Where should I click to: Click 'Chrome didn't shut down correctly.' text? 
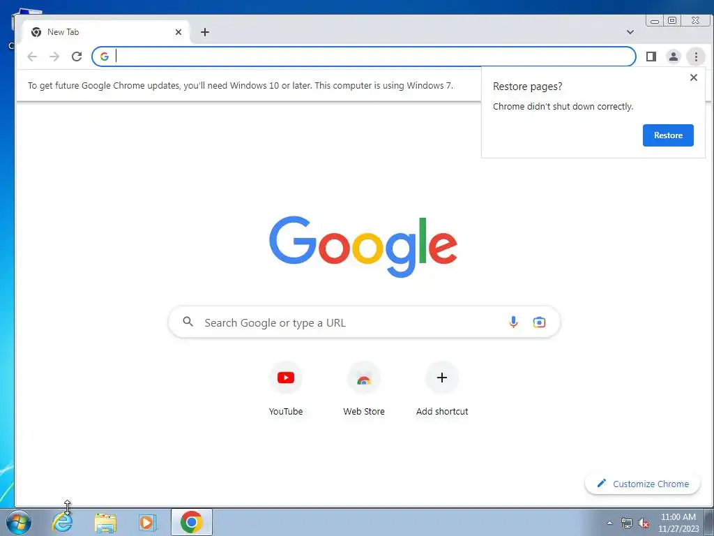pyautogui.click(x=563, y=107)
